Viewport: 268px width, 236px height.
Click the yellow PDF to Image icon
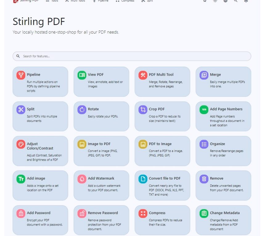[x=143, y=144]
